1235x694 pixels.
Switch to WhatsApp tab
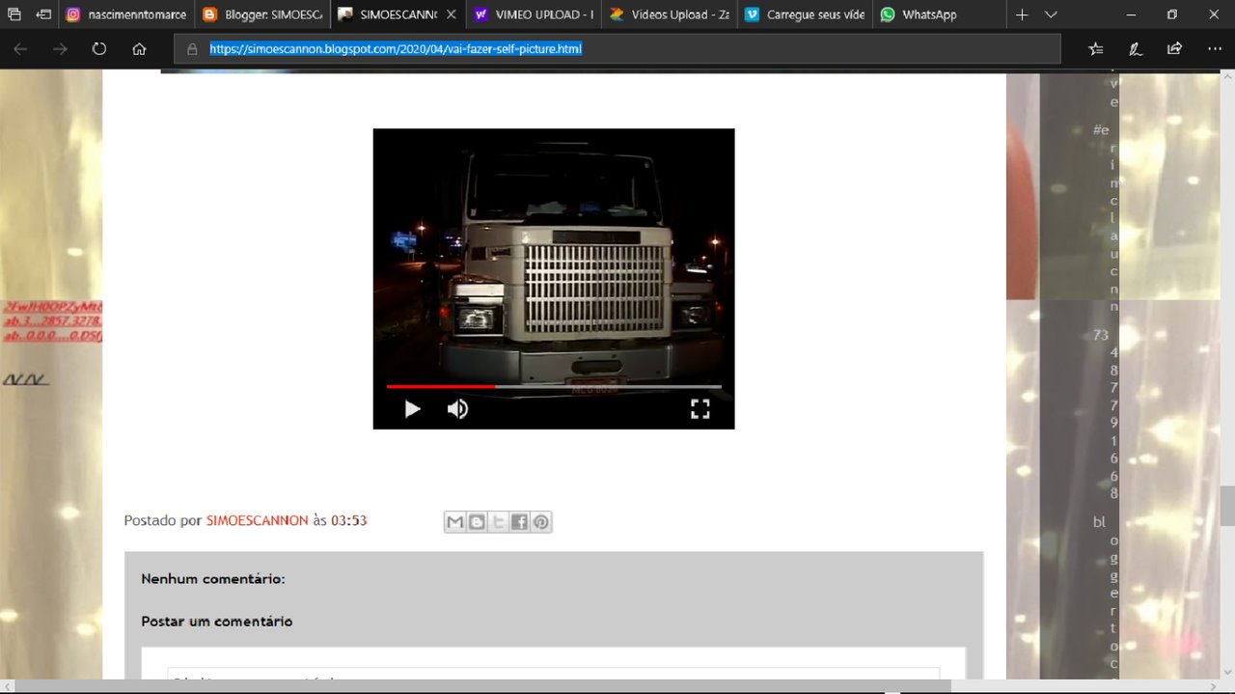pyautogui.click(x=940, y=14)
